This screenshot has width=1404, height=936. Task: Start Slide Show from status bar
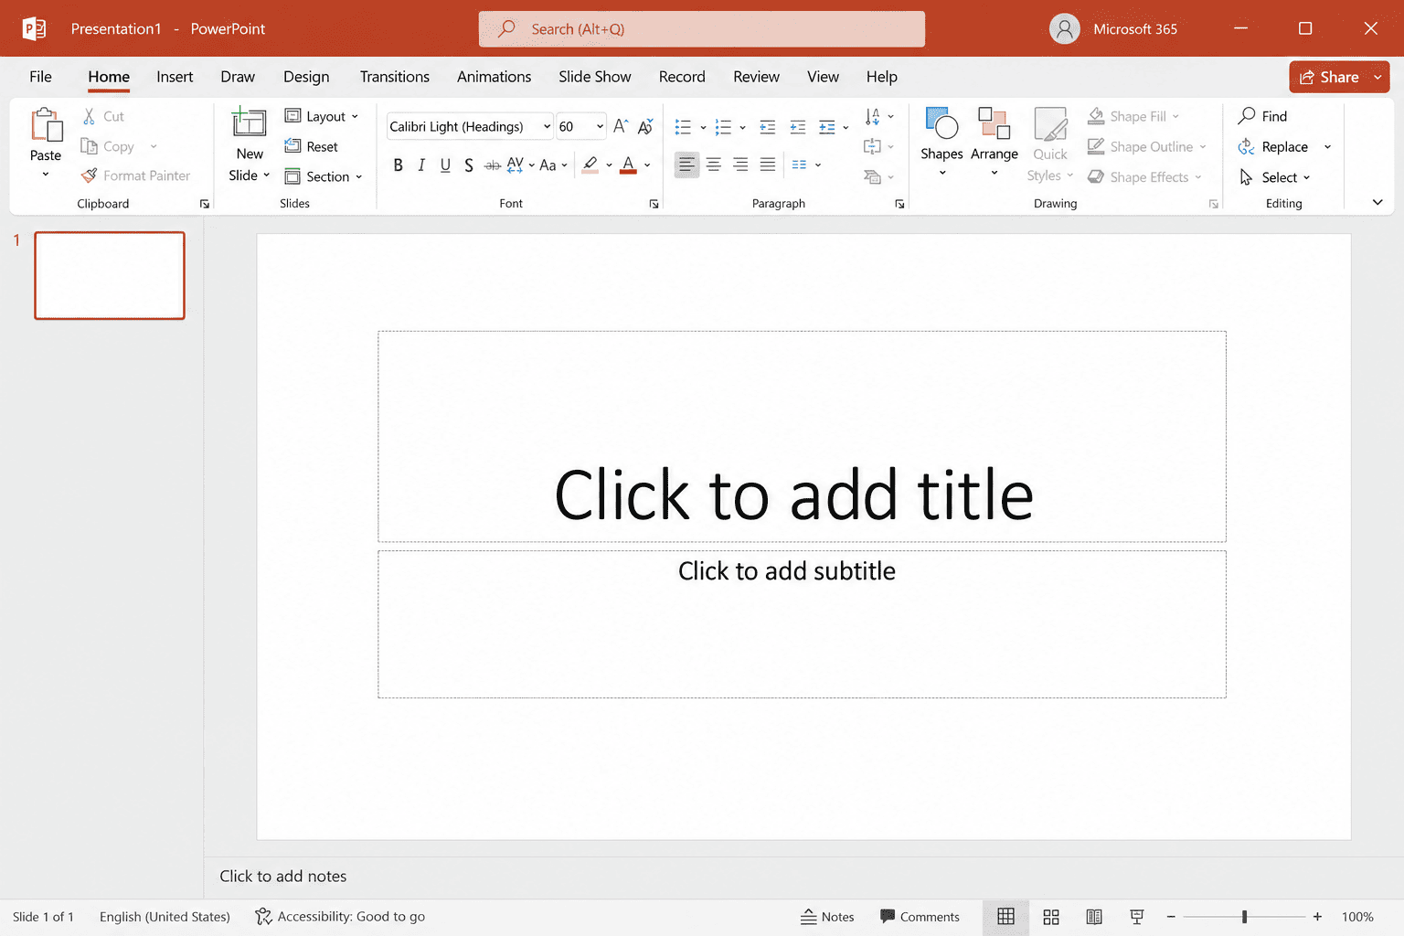[1137, 917]
